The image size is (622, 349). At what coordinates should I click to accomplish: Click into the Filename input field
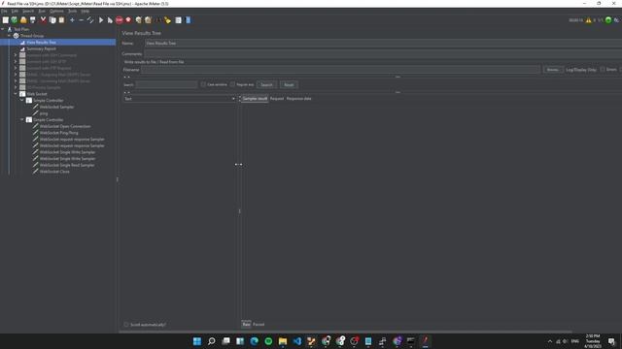[x=341, y=70]
